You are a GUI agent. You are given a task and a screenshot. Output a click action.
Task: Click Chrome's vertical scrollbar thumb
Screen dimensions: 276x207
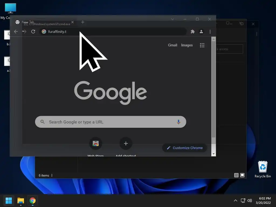click(213, 89)
